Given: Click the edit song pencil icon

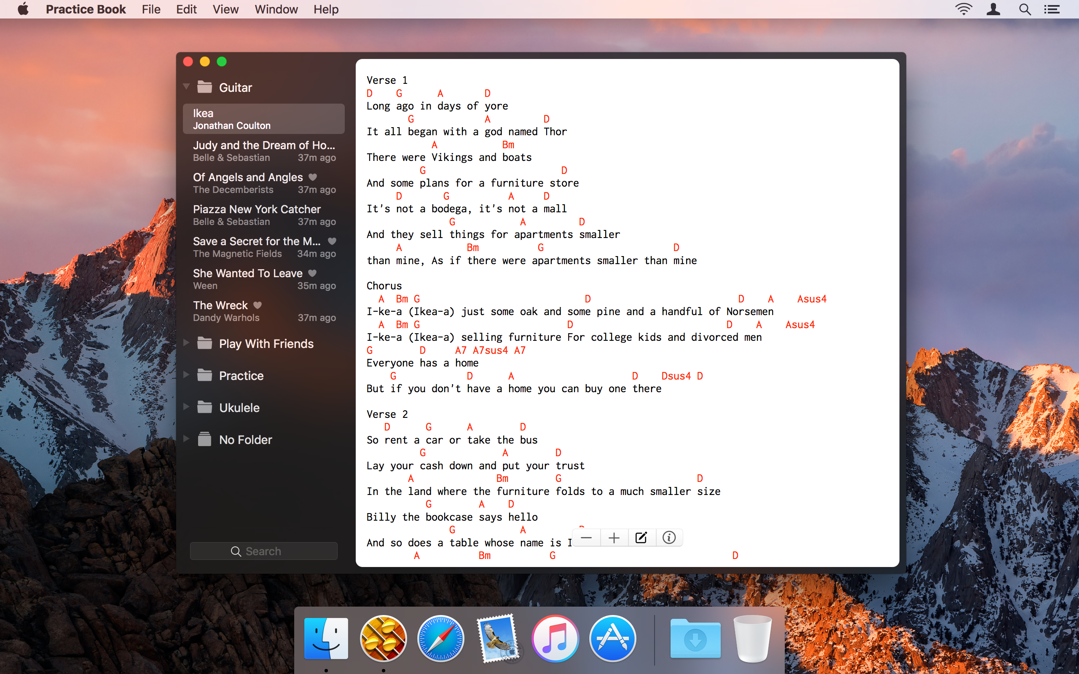Looking at the screenshot, I should (641, 538).
